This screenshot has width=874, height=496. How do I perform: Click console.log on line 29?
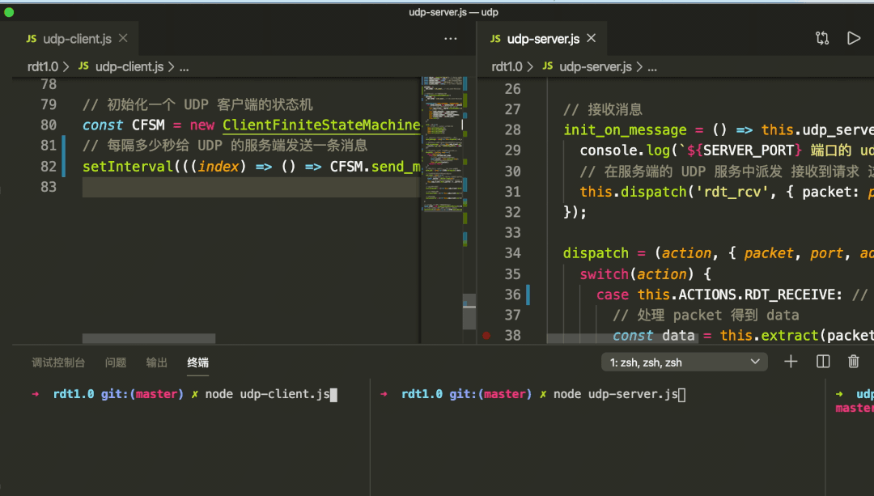pyautogui.click(x=625, y=150)
